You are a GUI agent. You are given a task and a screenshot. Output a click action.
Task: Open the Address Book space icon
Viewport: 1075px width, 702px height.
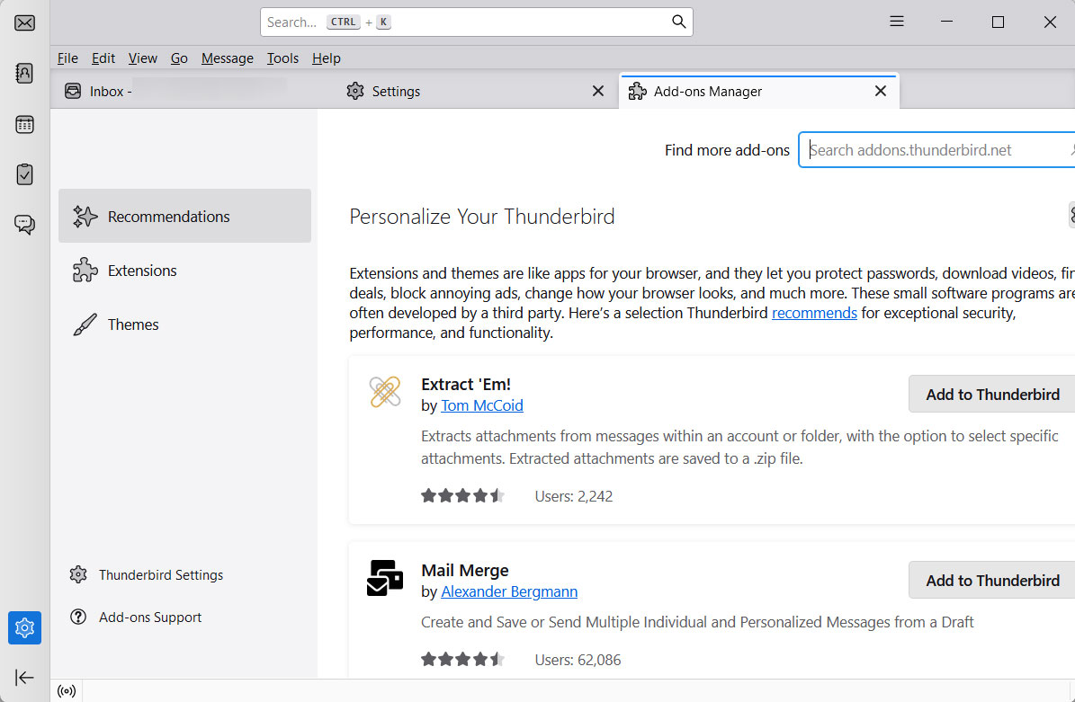pos(25,74)
